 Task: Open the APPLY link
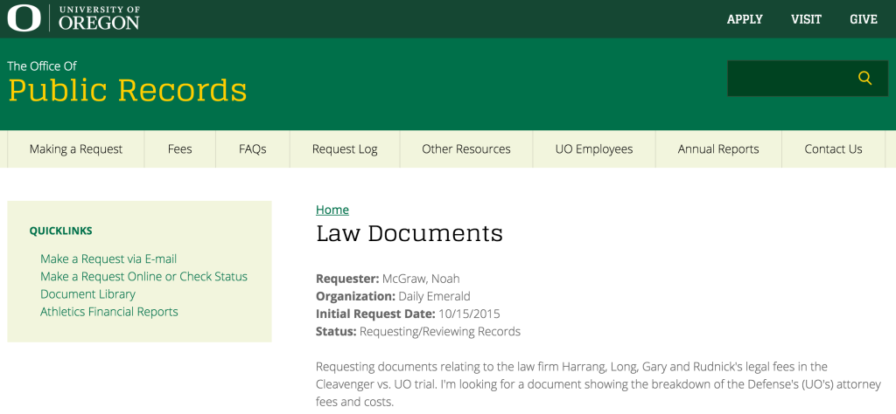(x=745, y=19)
